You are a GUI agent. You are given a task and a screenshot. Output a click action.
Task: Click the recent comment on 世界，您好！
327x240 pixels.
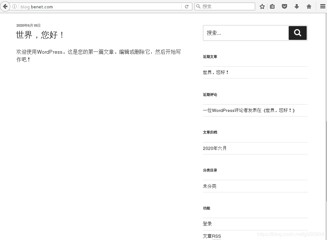point(250,110)
